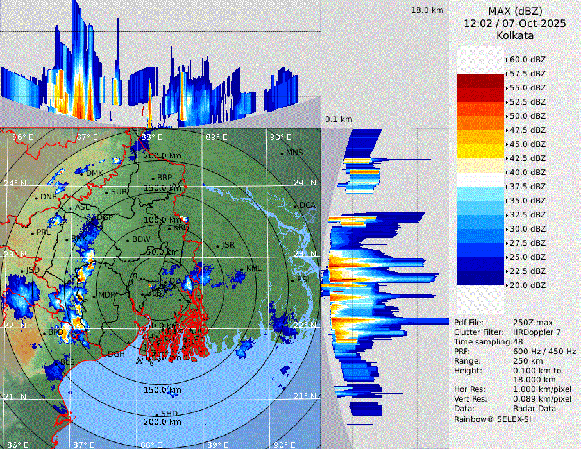Click the northern 200.0 km range ring label

[x=162, y=156]
